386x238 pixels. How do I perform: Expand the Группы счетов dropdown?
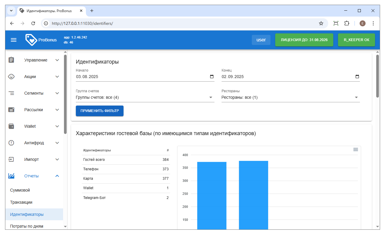211,97
